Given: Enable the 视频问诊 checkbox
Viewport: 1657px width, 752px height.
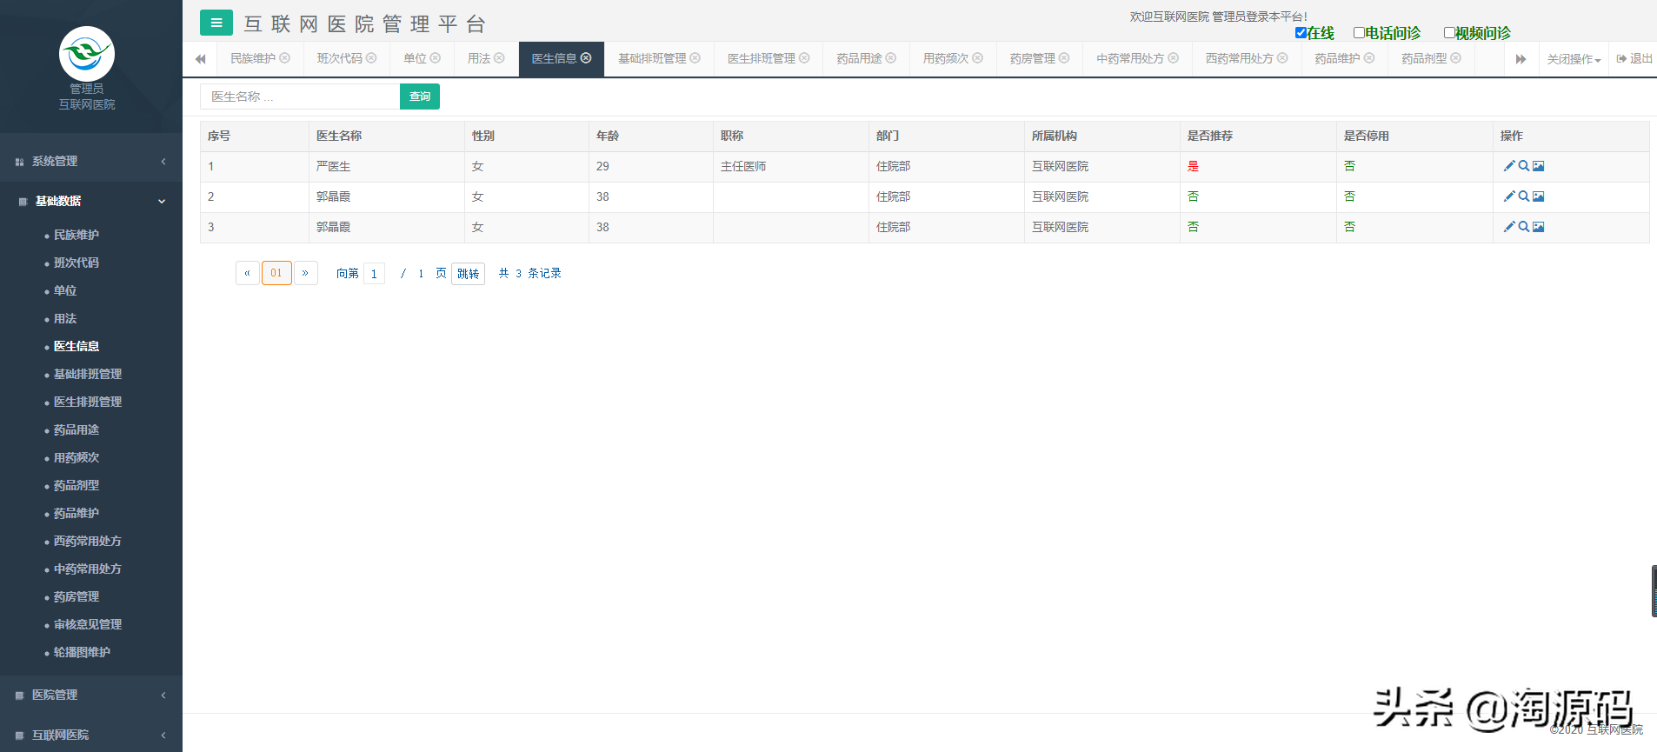Looking at the screenshot, I should pos(1449,33).
